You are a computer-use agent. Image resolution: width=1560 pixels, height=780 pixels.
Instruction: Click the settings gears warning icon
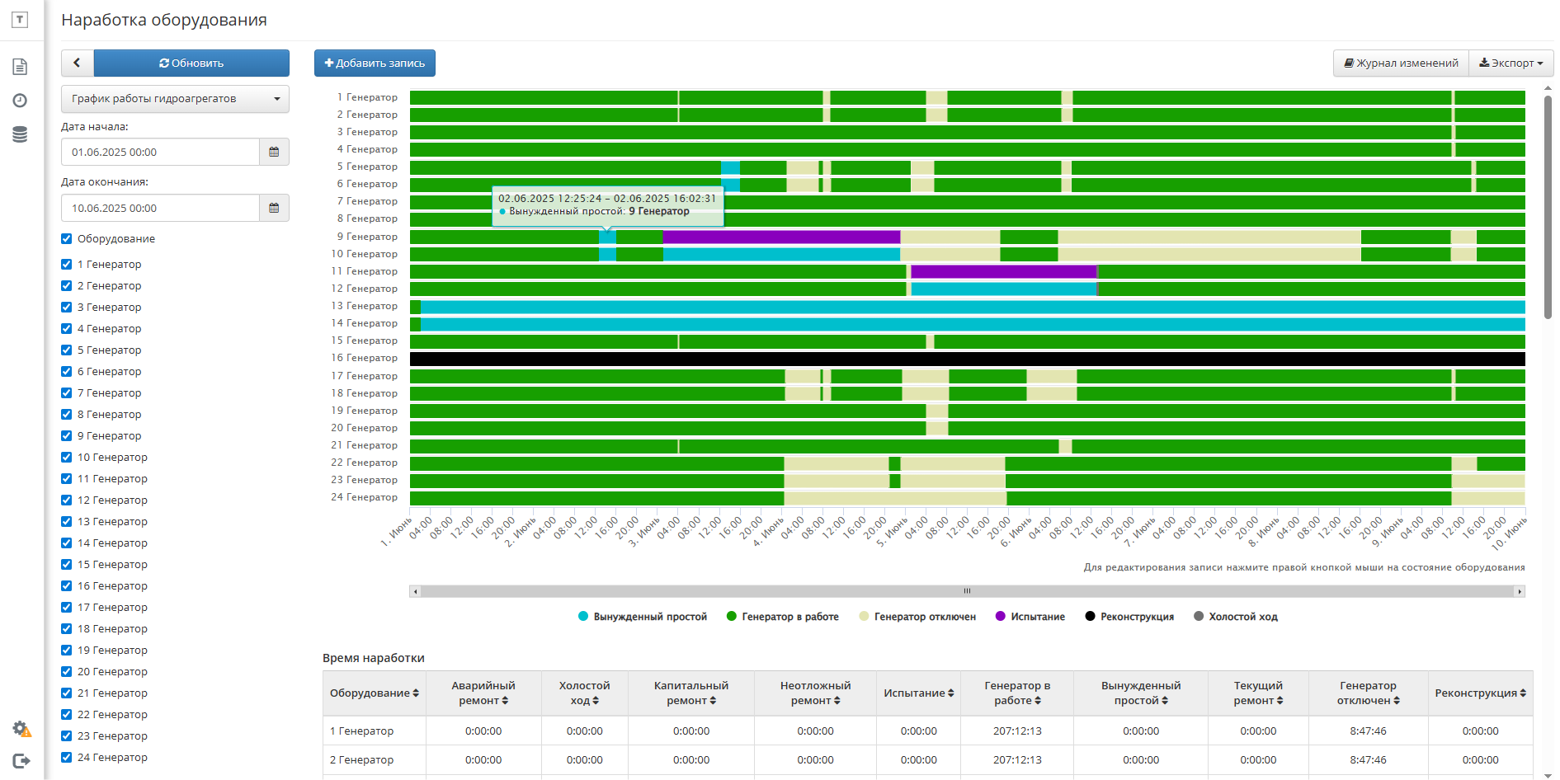click(21, 729)
